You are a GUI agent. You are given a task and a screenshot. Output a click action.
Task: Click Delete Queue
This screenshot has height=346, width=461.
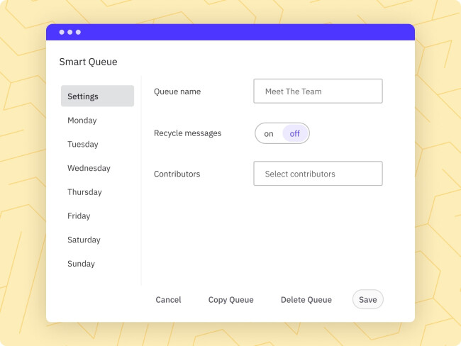[x=306, y=300]
